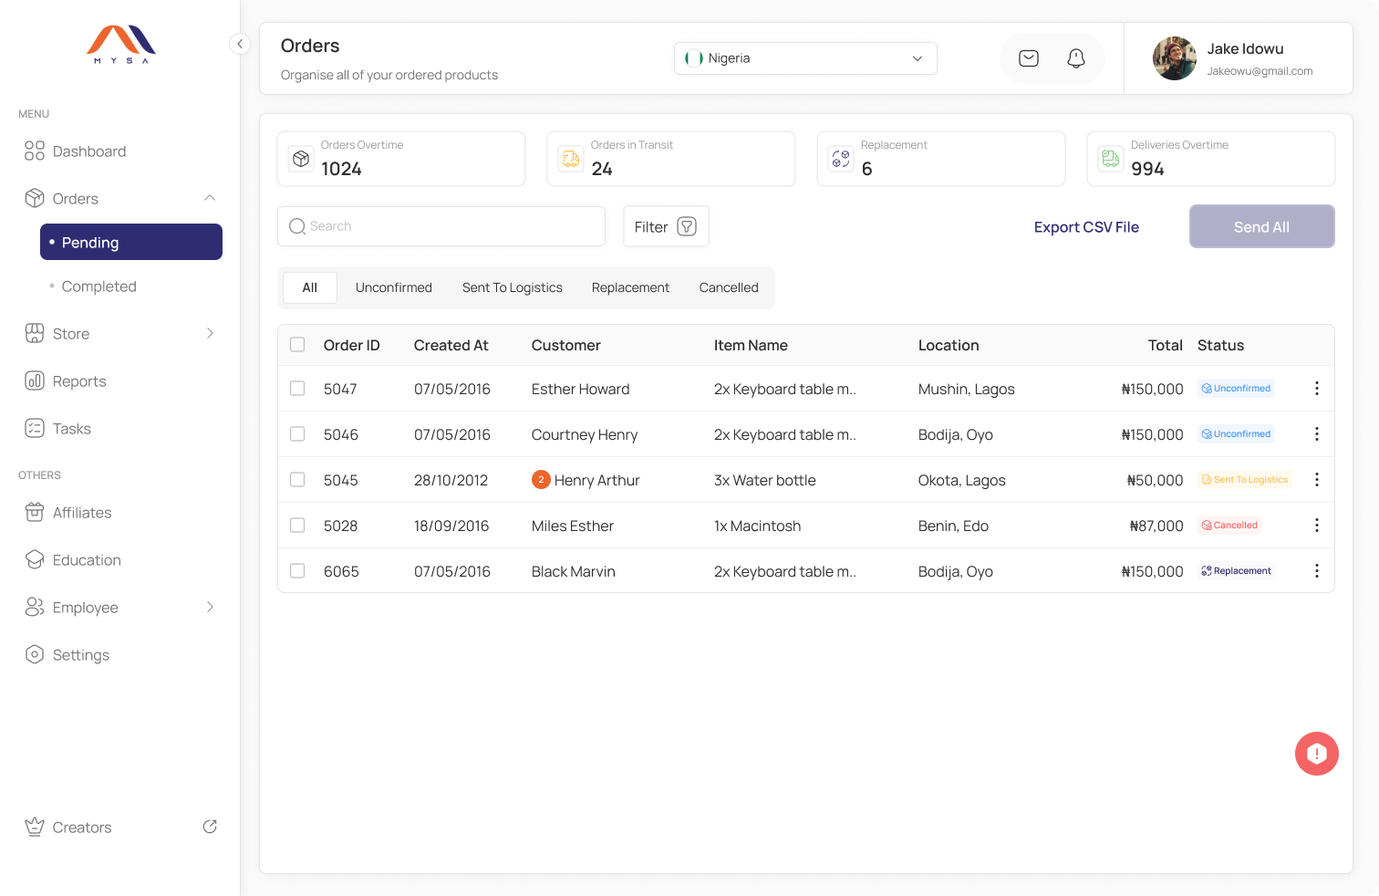
Task: Open Settings from the sidebar
Action: (x=80, y=655)
